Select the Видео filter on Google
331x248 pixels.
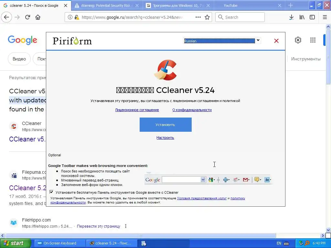pos(19,59)
